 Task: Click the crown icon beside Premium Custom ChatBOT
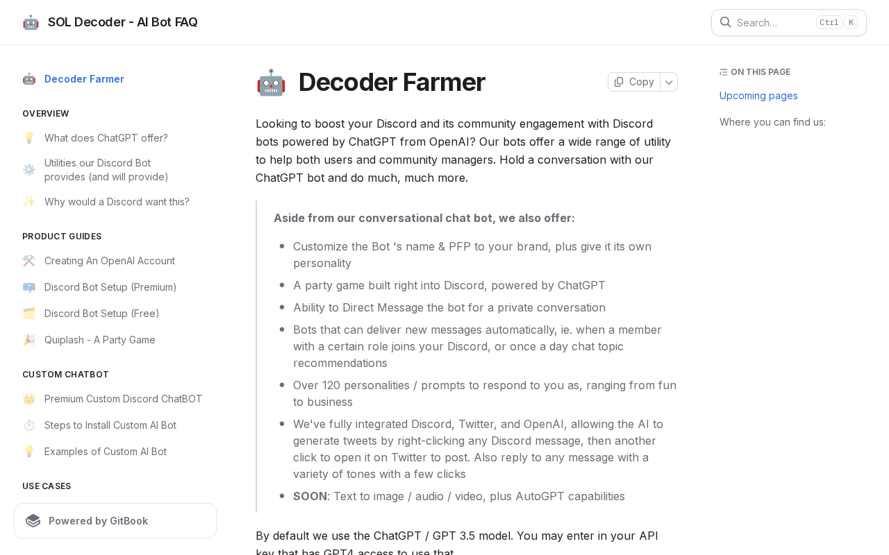tap(29, 399)
